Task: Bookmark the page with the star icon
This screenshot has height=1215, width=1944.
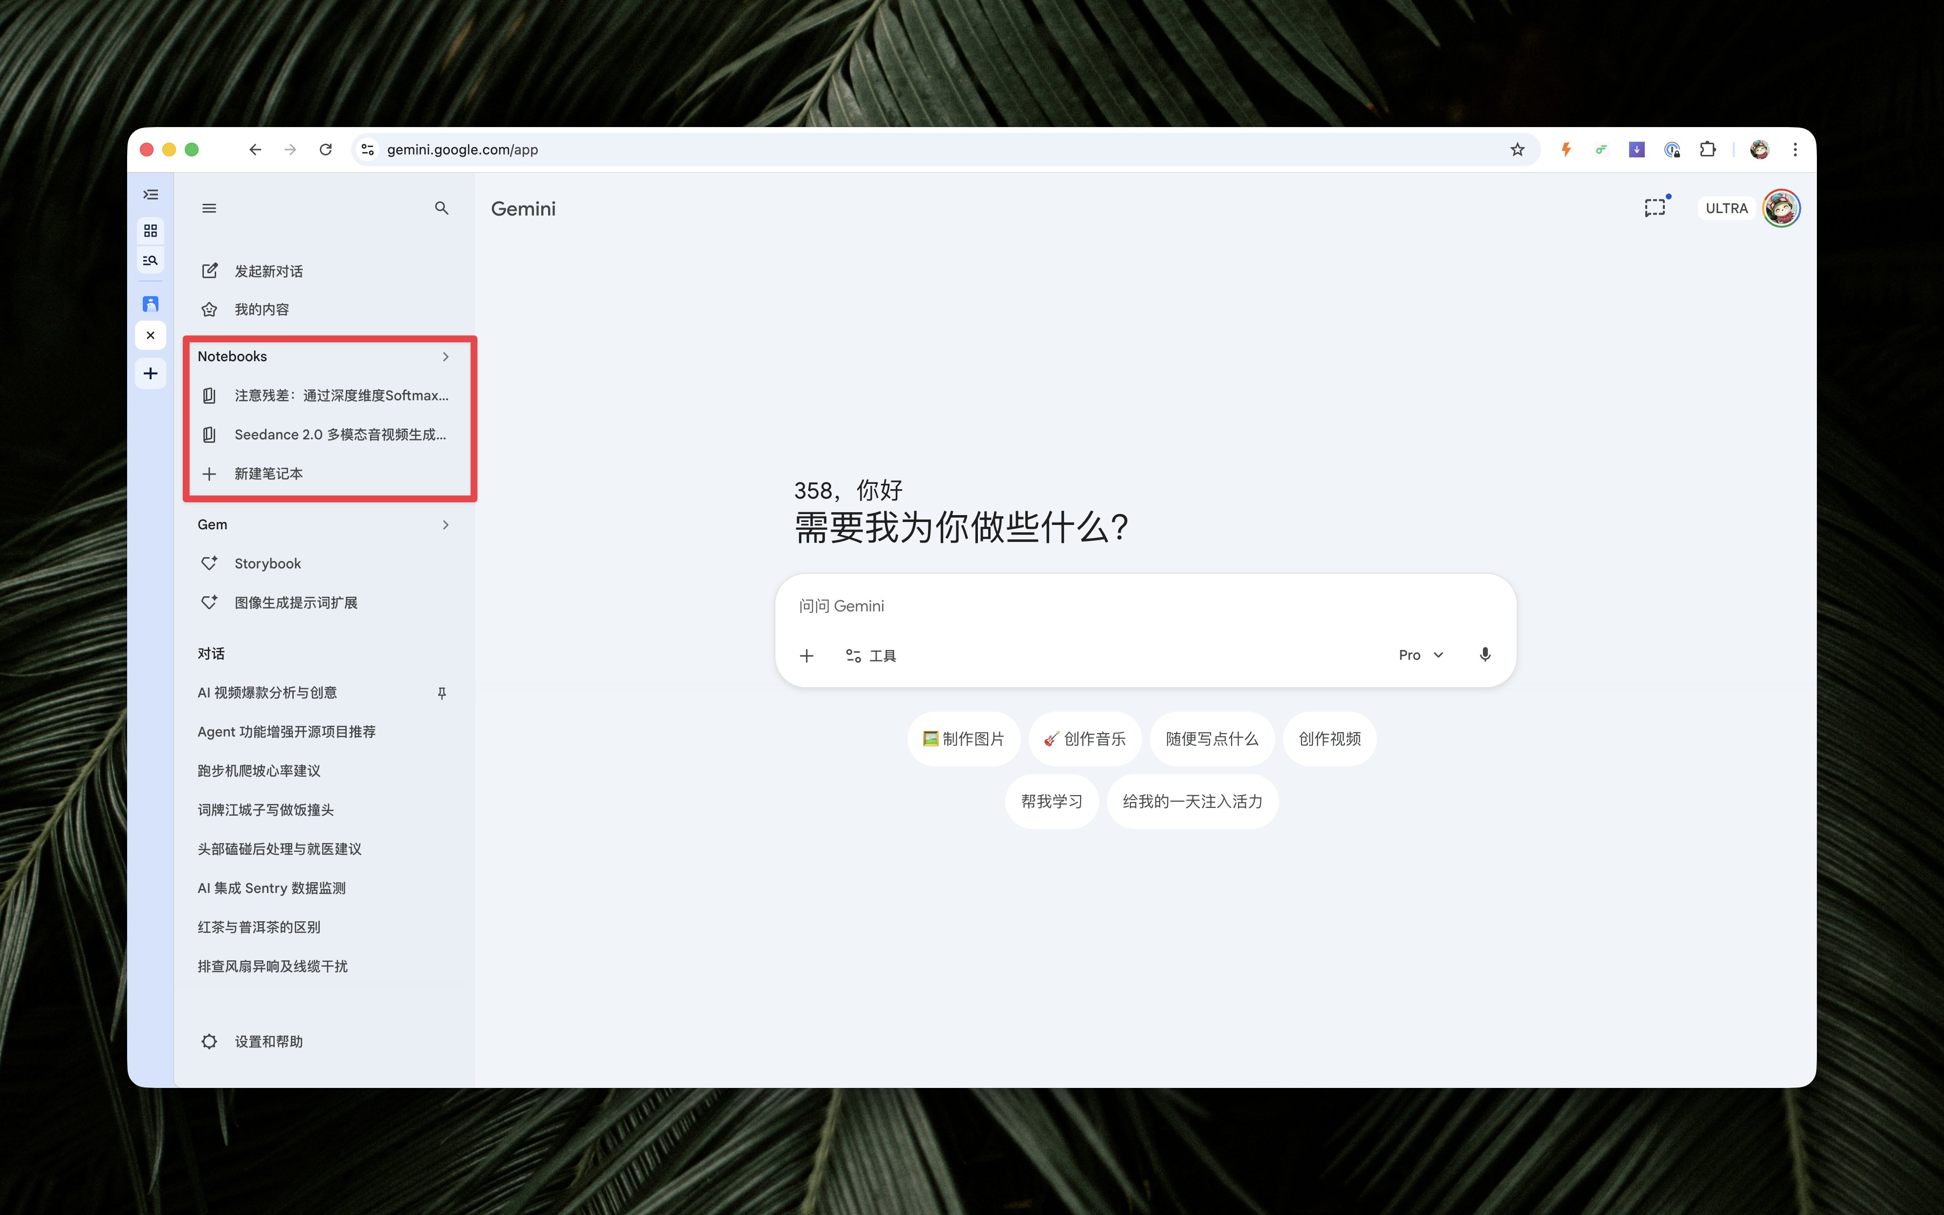Action: click(x=1517, y=150)
